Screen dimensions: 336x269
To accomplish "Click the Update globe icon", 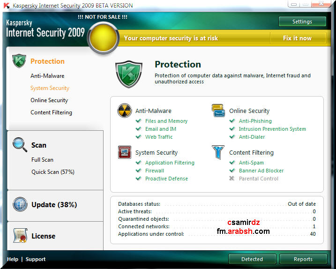I will tap(20, 204).
